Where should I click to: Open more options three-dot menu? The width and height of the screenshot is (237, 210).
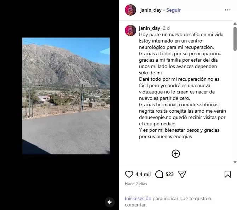click(228, 10)
